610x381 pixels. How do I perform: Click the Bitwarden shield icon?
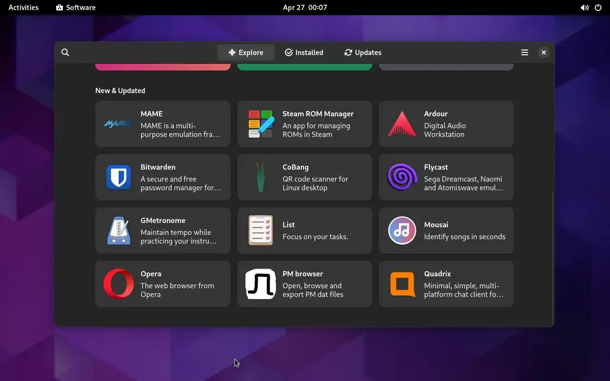[x=118, y=177]
